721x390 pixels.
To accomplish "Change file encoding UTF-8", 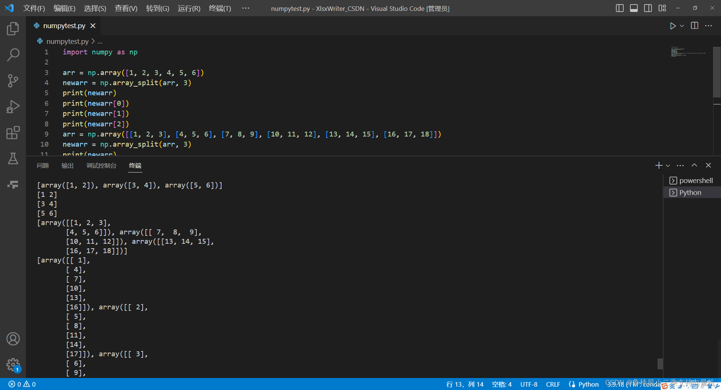I will click(529, 384).
